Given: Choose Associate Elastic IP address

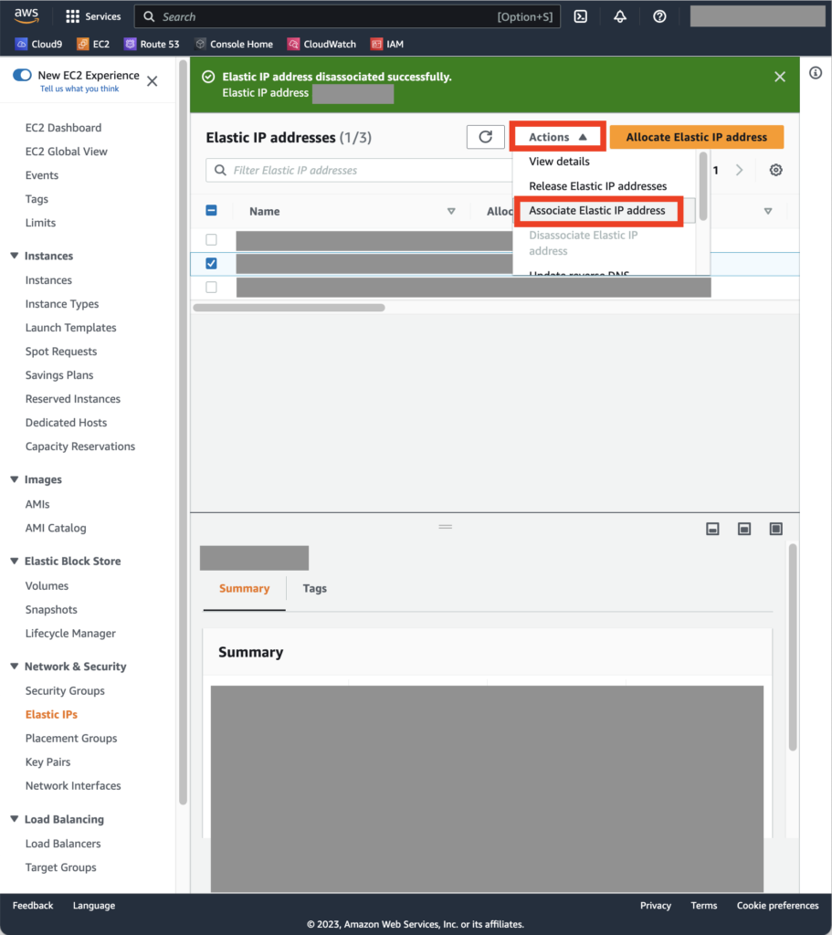Looking at the screenshot, I should pyautogui.click(x=597, y=211).
